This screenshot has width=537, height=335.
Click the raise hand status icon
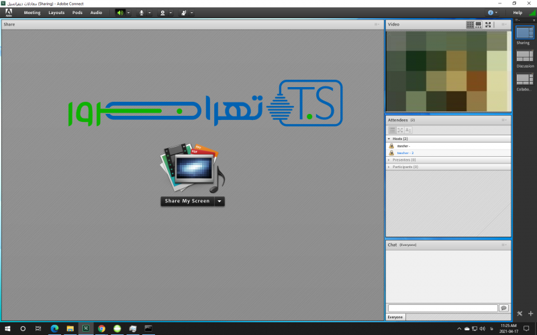pyautogui.click(x=183, y=13)
